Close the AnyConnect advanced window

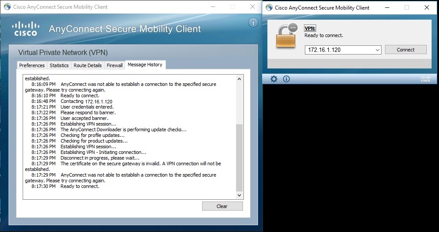[x=253, y=7]
